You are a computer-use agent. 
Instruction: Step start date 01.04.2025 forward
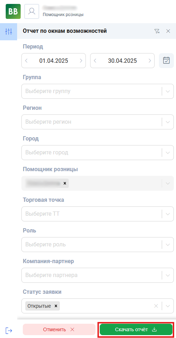click(81, 61)
